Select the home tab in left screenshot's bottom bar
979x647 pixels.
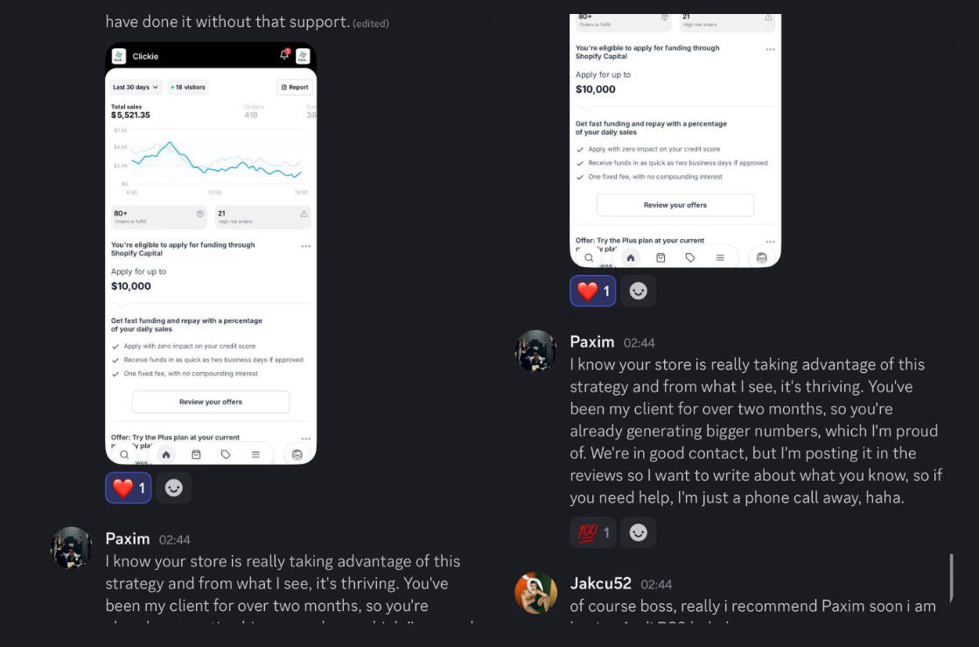(x=166, y=454)
